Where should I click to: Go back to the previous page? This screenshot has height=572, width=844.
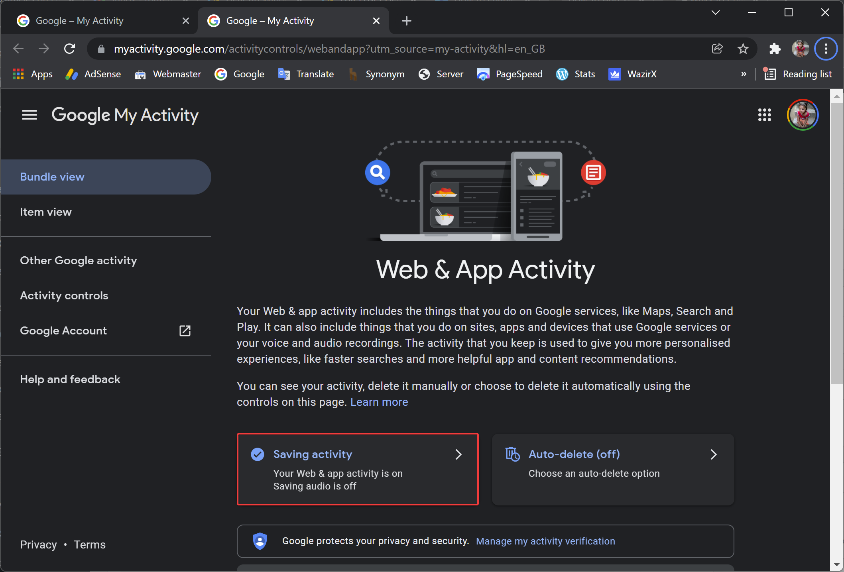coord(18,49)
